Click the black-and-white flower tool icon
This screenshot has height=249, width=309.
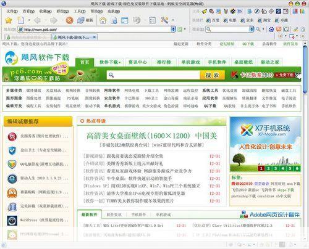pos(233,11)
